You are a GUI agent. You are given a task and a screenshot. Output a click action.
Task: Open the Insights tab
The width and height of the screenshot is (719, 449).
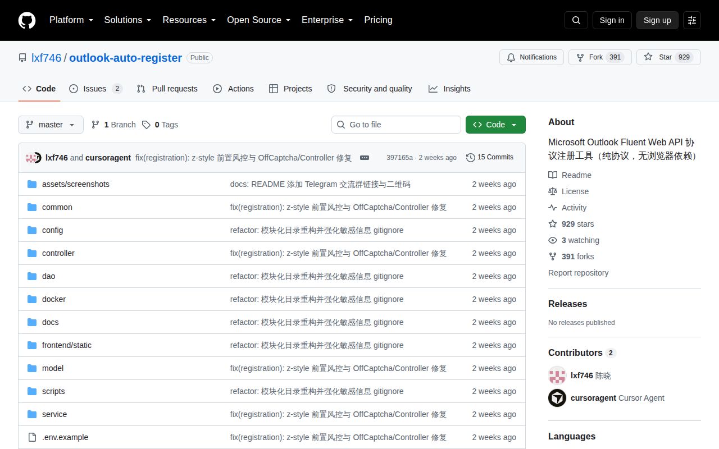pos(449,89)
